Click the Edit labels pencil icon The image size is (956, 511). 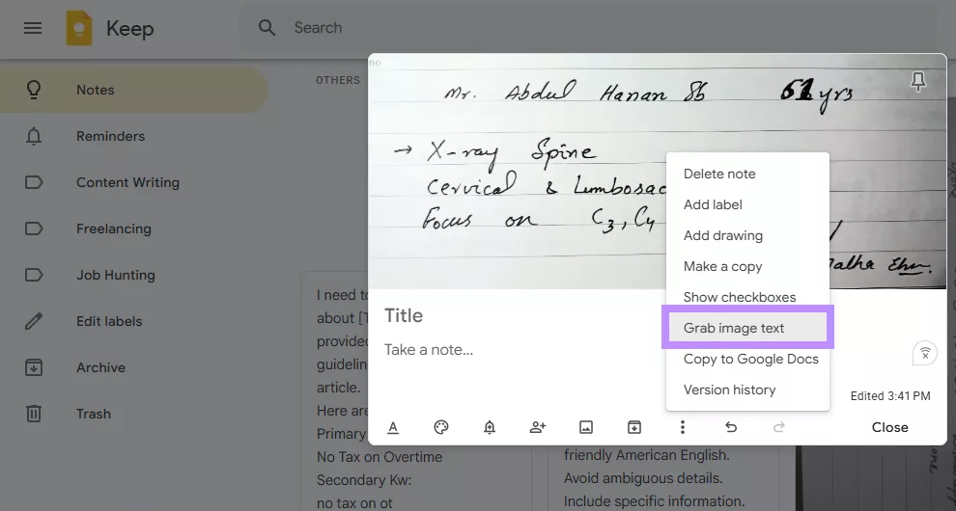coord(34,321)
